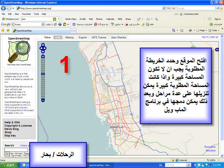Open the Page menu dropdown
This screenshot has width=224, height=168.
coord(202,30)
